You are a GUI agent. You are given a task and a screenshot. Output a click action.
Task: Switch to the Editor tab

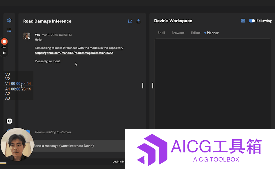(195, 33)
